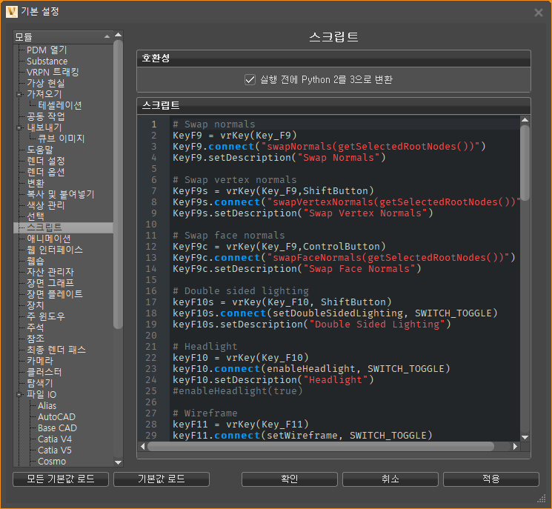Click the script editor horizontal scrollbar thumb
Viewport: 552px width, 509px height.
pyautogui.click(x=321, y=446)
